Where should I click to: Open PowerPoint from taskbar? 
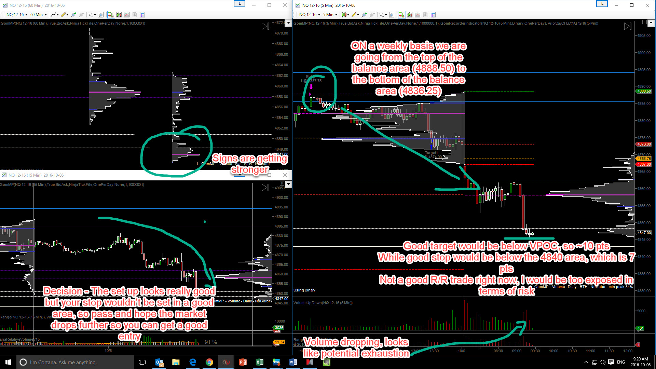[x=243, y=362]
